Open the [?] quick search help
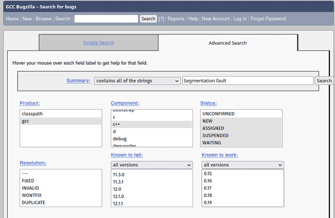The height and width of the screenshot is (218, 335). (161, 19)
